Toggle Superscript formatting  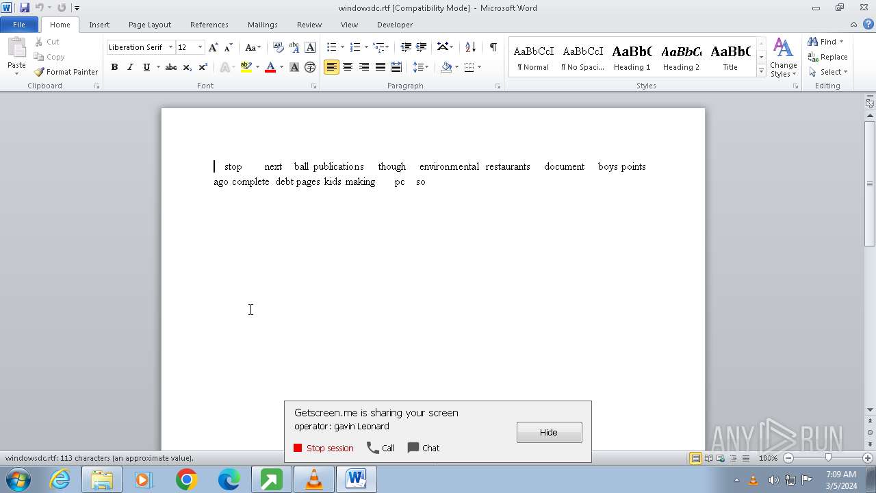click(203, 67)
